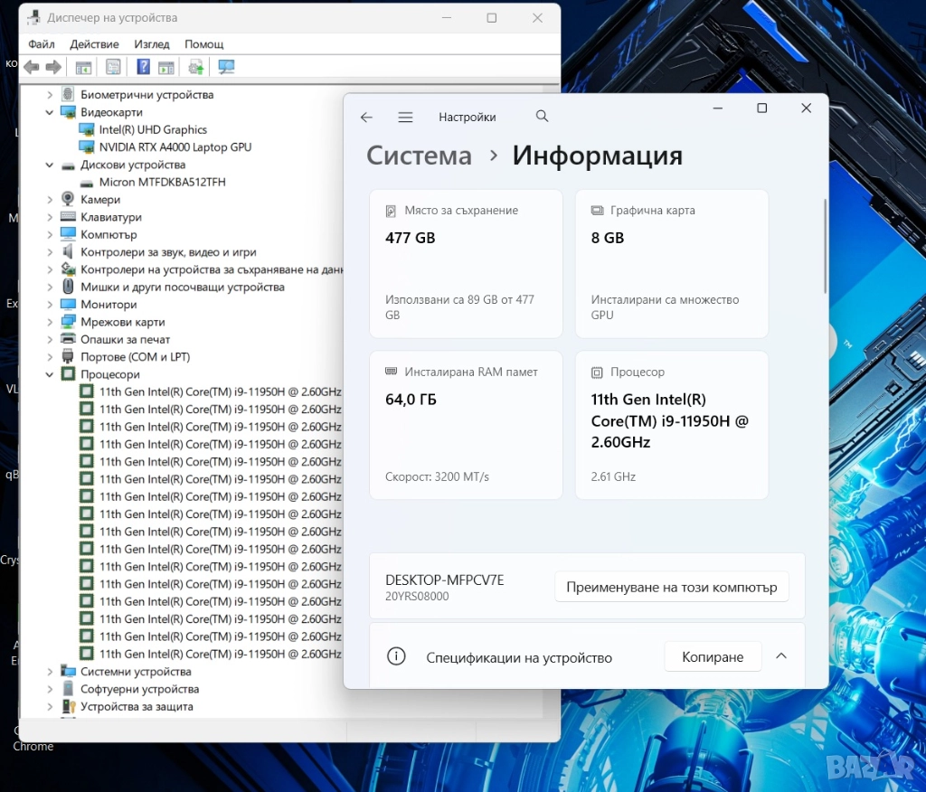Collapse the Спецификации на устройство section chevron
Screen dimensions: 926x792
coord(781,656)
